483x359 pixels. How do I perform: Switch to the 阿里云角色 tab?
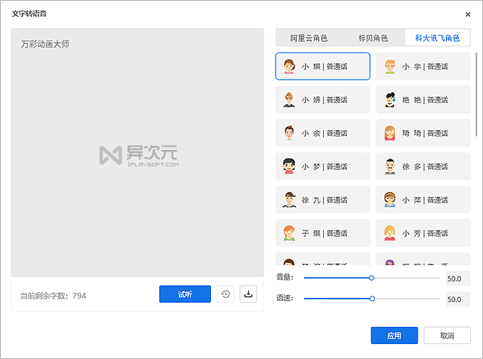[x=309, y=38]
